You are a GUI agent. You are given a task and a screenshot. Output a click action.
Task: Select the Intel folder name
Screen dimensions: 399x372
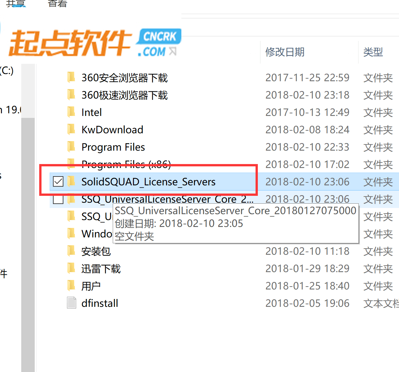pyautogui.click(x=91, y=112)
